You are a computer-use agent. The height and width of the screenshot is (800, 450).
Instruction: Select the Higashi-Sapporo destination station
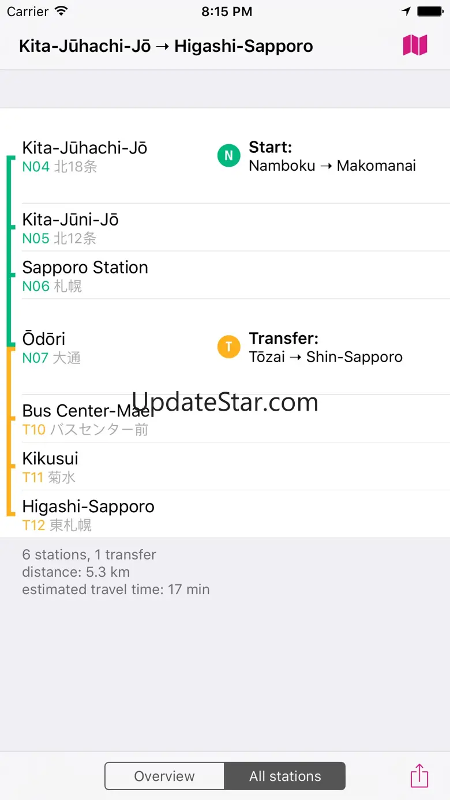point(88,515)
